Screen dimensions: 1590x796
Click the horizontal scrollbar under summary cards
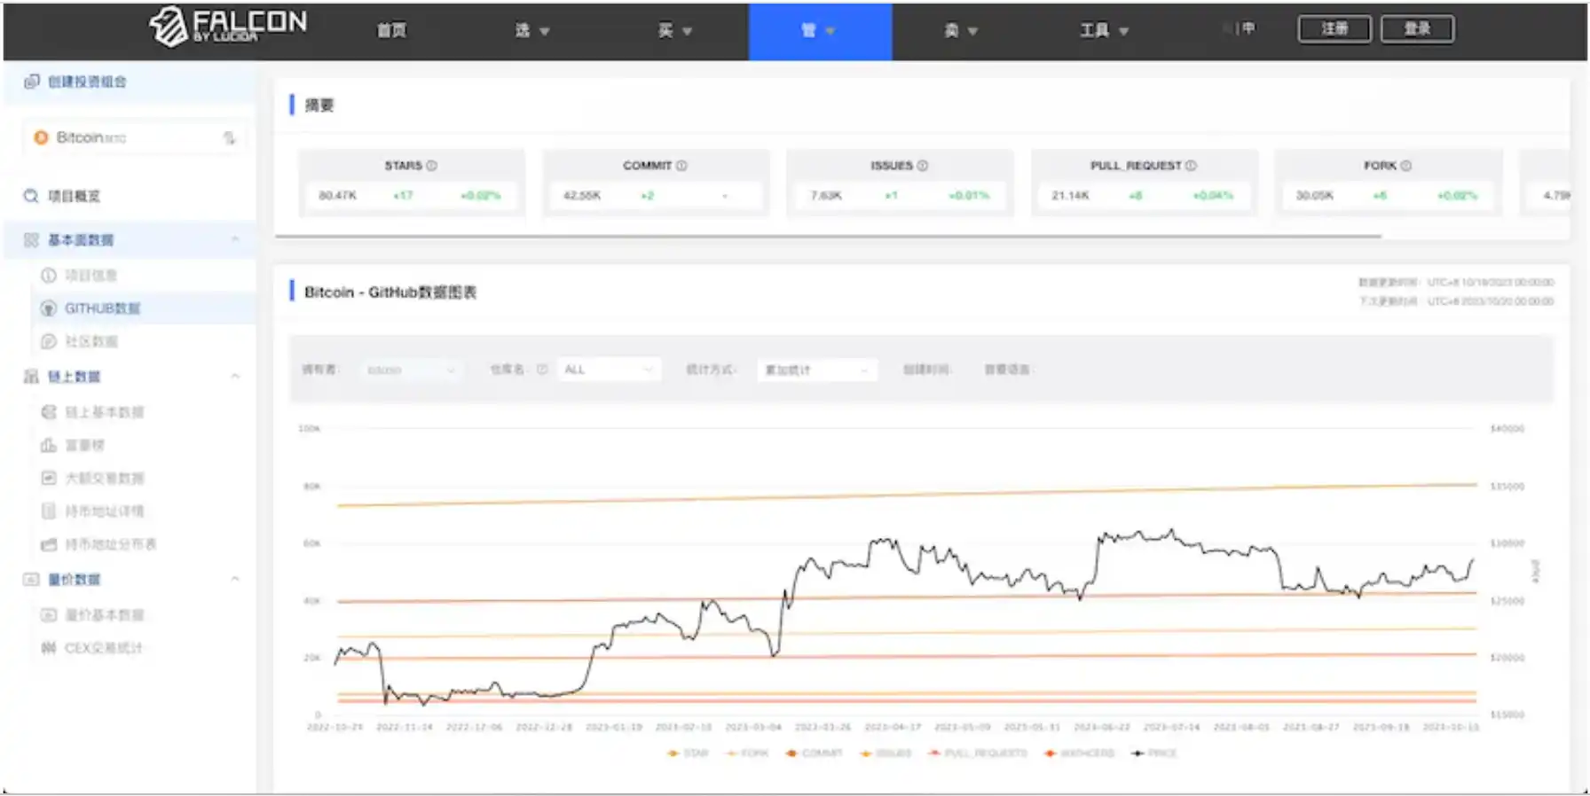(x=827, y=237)
